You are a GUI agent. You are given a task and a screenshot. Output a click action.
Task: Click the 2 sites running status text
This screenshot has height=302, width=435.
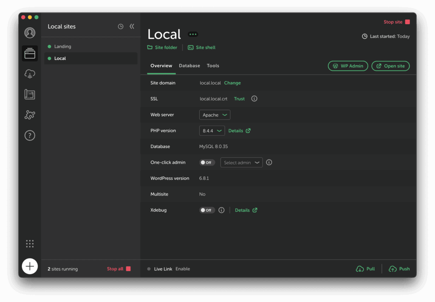click(63, 269)
